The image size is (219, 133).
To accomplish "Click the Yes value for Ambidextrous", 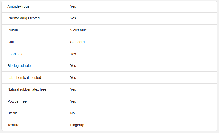I will click(73, 6).
